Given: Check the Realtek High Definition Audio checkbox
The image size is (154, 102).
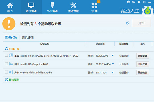Looking at the screenshot, I should pos(7,72).
